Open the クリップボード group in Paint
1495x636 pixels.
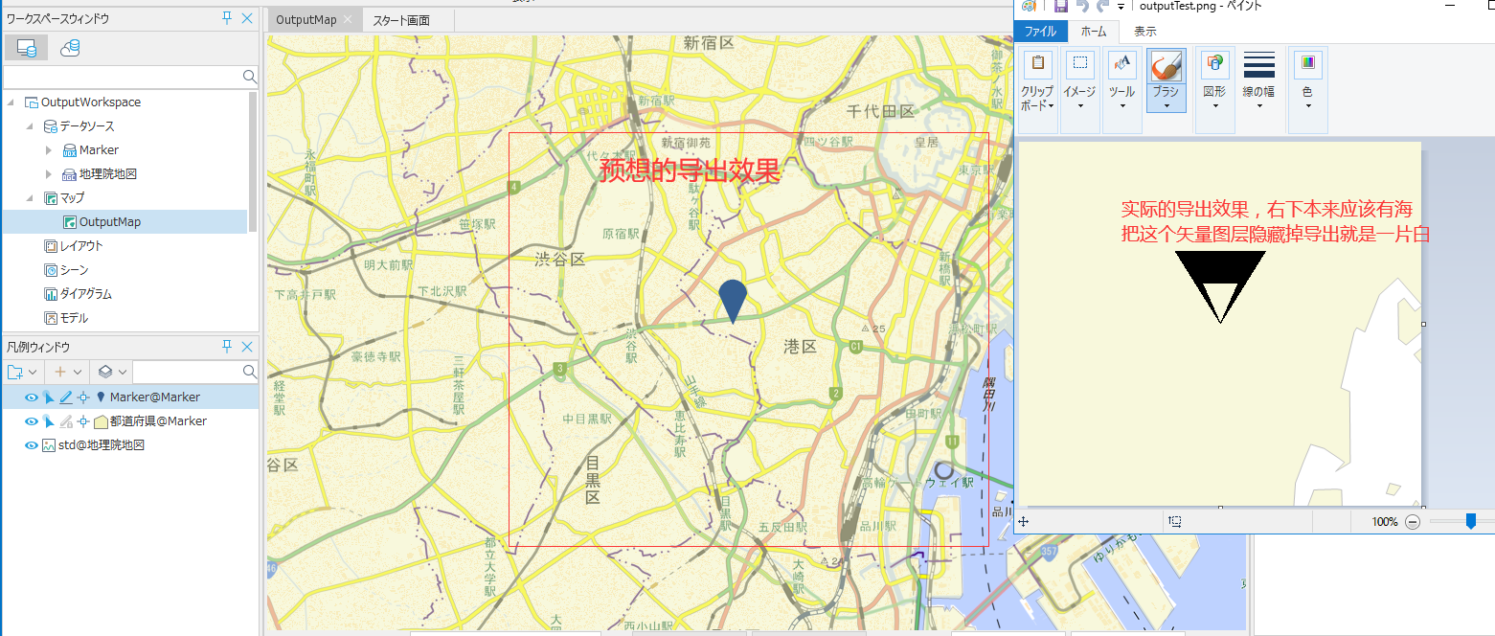tap(1037, 90)
